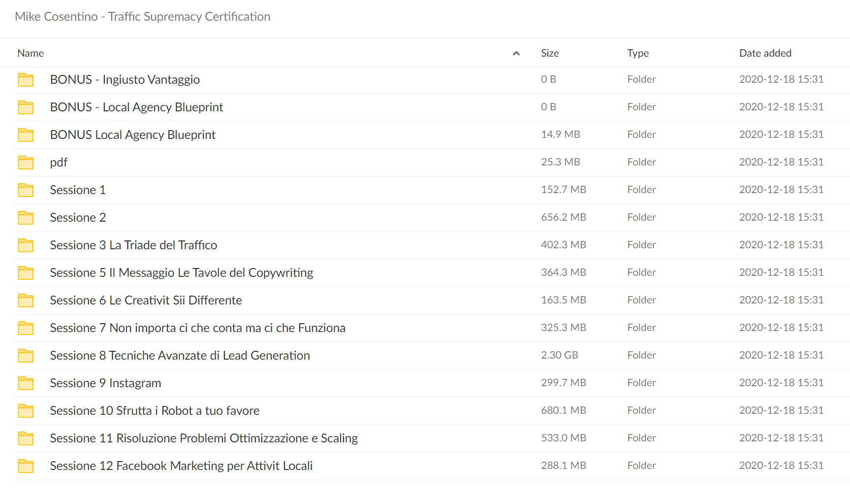This screenshot has width=850, height=502.
Task: Click folder icon for Sessione 7 Non importa
Action: point(26,328)
